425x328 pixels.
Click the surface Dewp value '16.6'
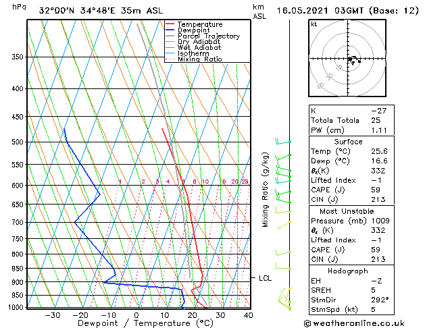click(x=379, y=161)
